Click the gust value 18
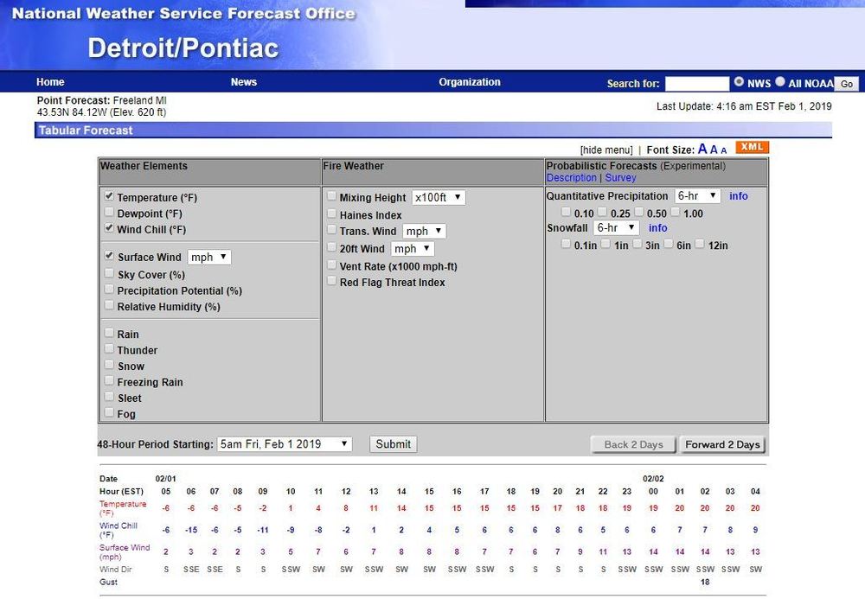This screenshot has height=599, width=865. pos(705,582)
